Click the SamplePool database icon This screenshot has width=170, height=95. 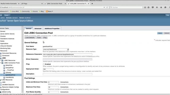4,68
